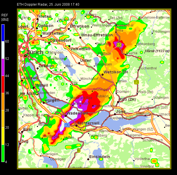Click the Zürich city label

tap(35, 53)
